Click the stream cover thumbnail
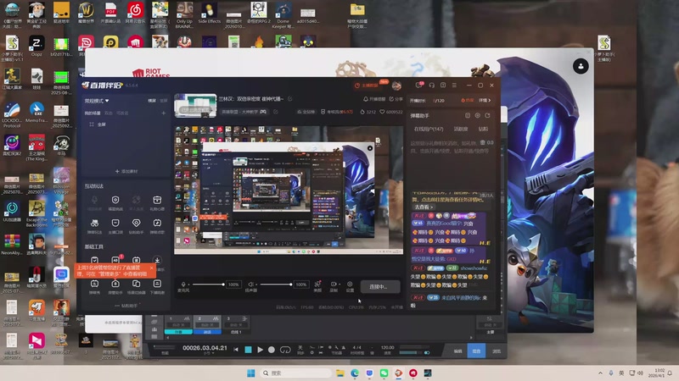The image size is (679, 381). (x=195, y=105)
